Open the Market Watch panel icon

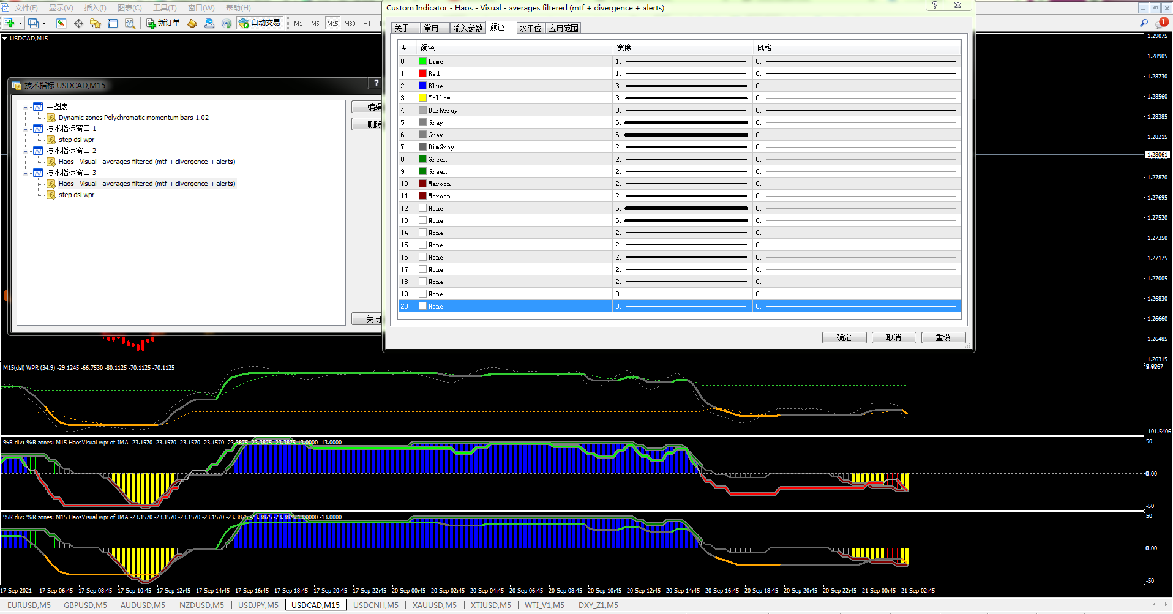(x=61, y=23)
